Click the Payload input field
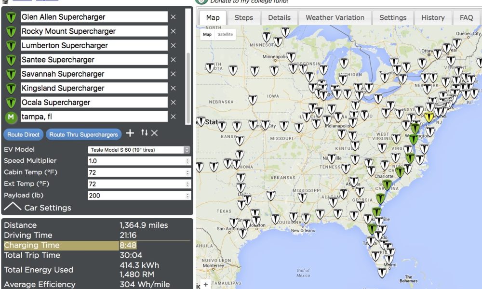Image resolution: width=482 pixels, height=289 pixels. pyautogui.click(x=136, y=196)
